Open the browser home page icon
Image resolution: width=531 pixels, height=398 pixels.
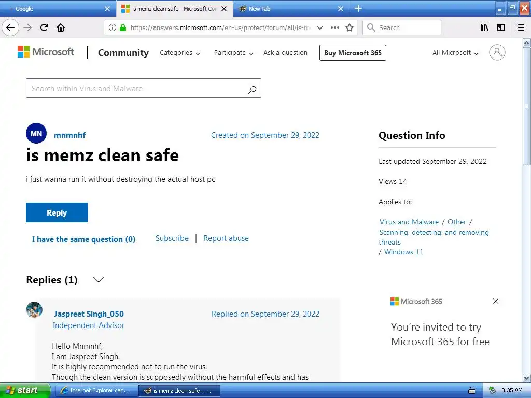(61, 27)
